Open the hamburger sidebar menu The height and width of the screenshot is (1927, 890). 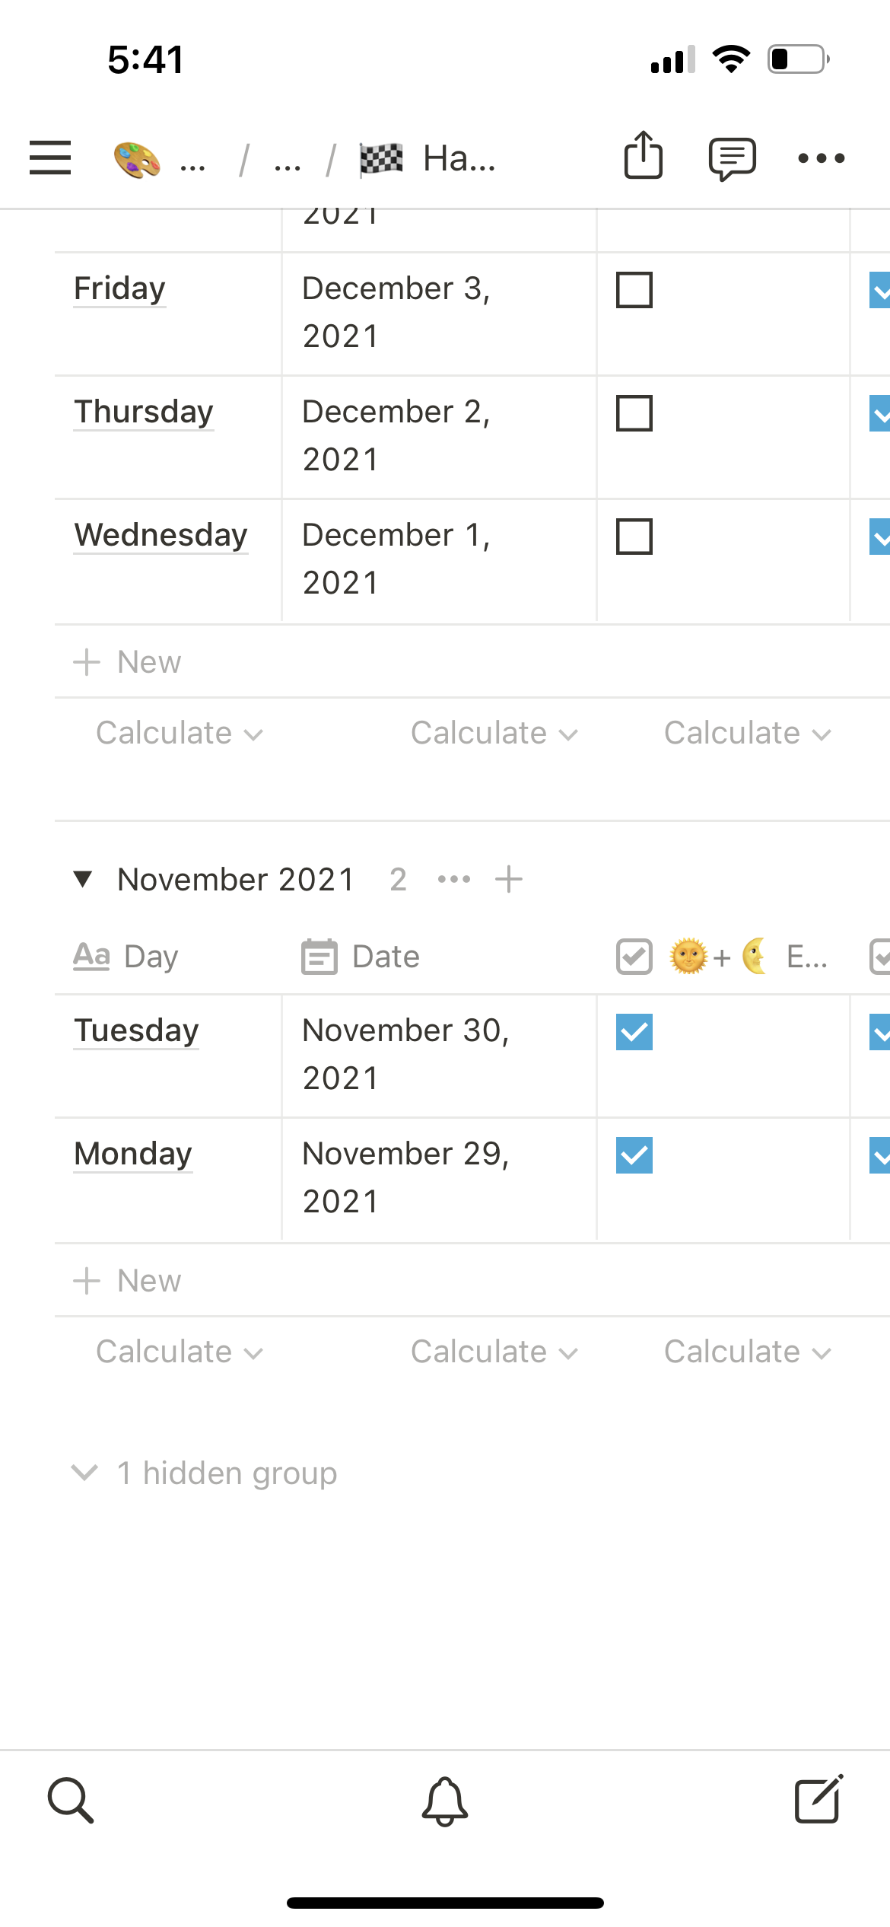tap(50, 158)
